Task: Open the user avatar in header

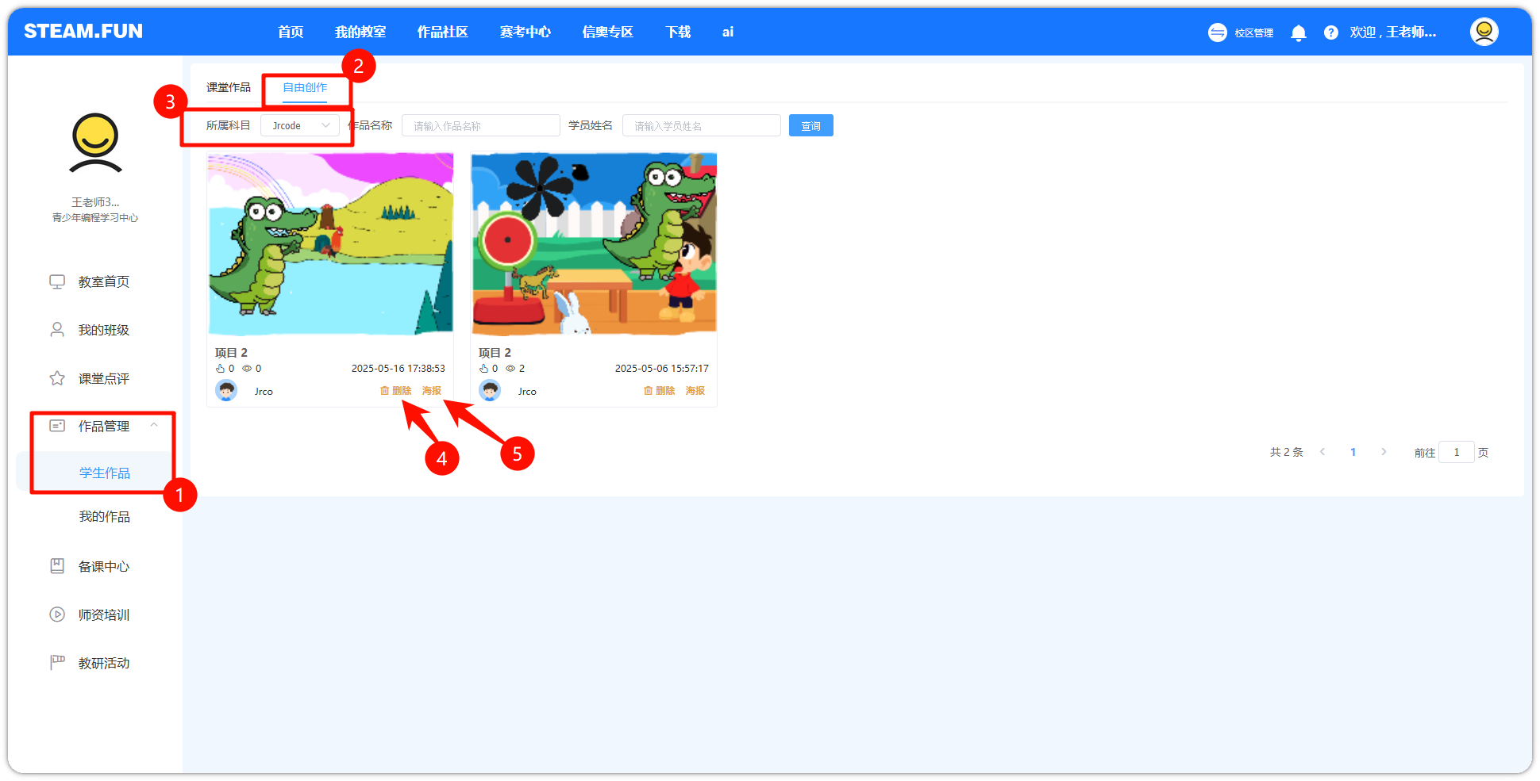Action: 1484,32
